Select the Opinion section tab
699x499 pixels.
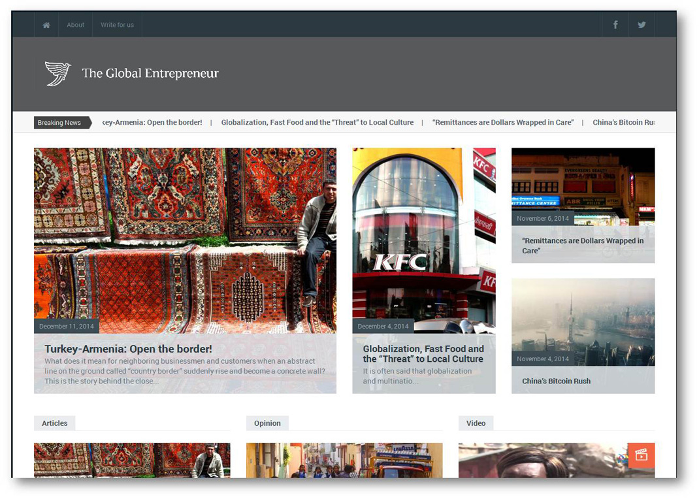point(267,423)
